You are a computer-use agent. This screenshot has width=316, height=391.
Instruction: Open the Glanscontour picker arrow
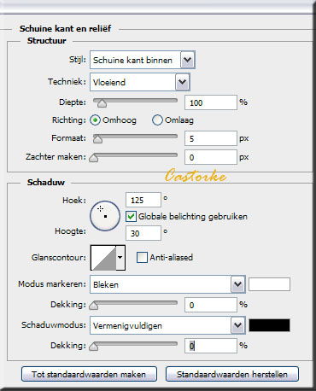click(x=120, y=258)
